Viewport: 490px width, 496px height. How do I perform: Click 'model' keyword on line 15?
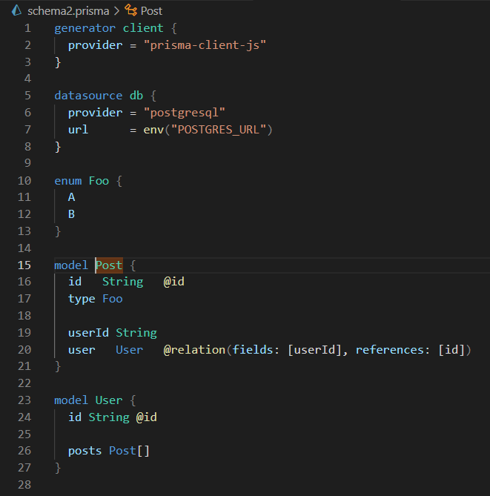point(71,265)
